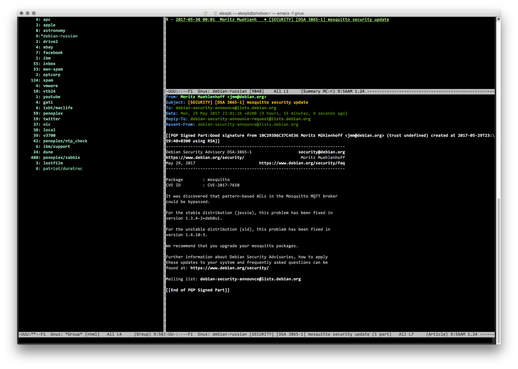This screenshot has width=518, height=369.
Task: Open the Resent-From address
Action: click(248, 124)
